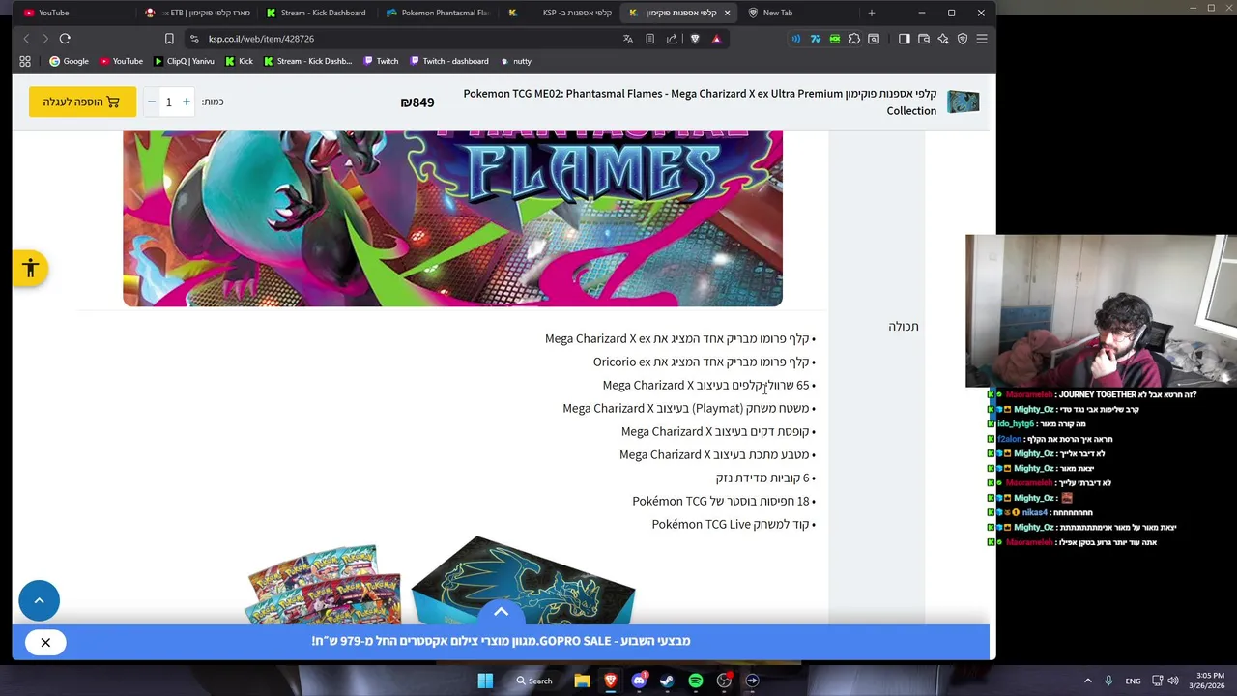Click the taskbar Search box

pos(533,681)
